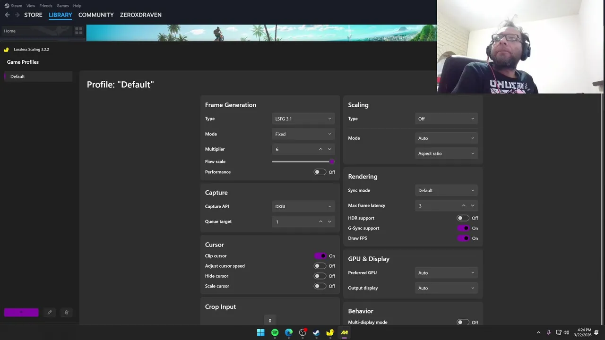Click the volume speaker tray icon
The image size is (605, 340).
coord(566,332)
